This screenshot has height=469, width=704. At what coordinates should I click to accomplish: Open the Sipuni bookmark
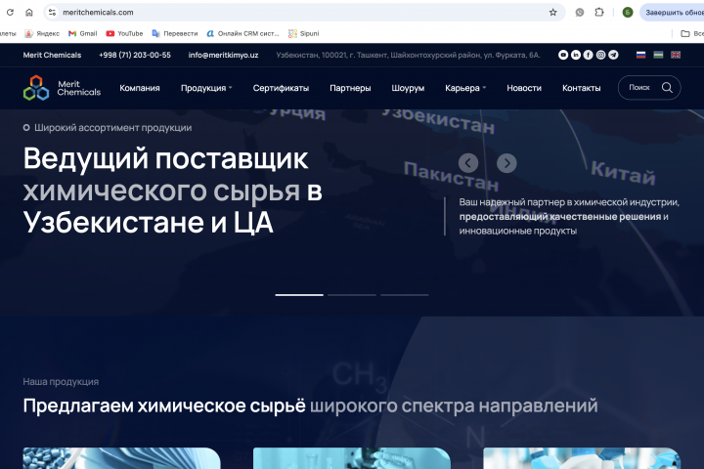303,33
